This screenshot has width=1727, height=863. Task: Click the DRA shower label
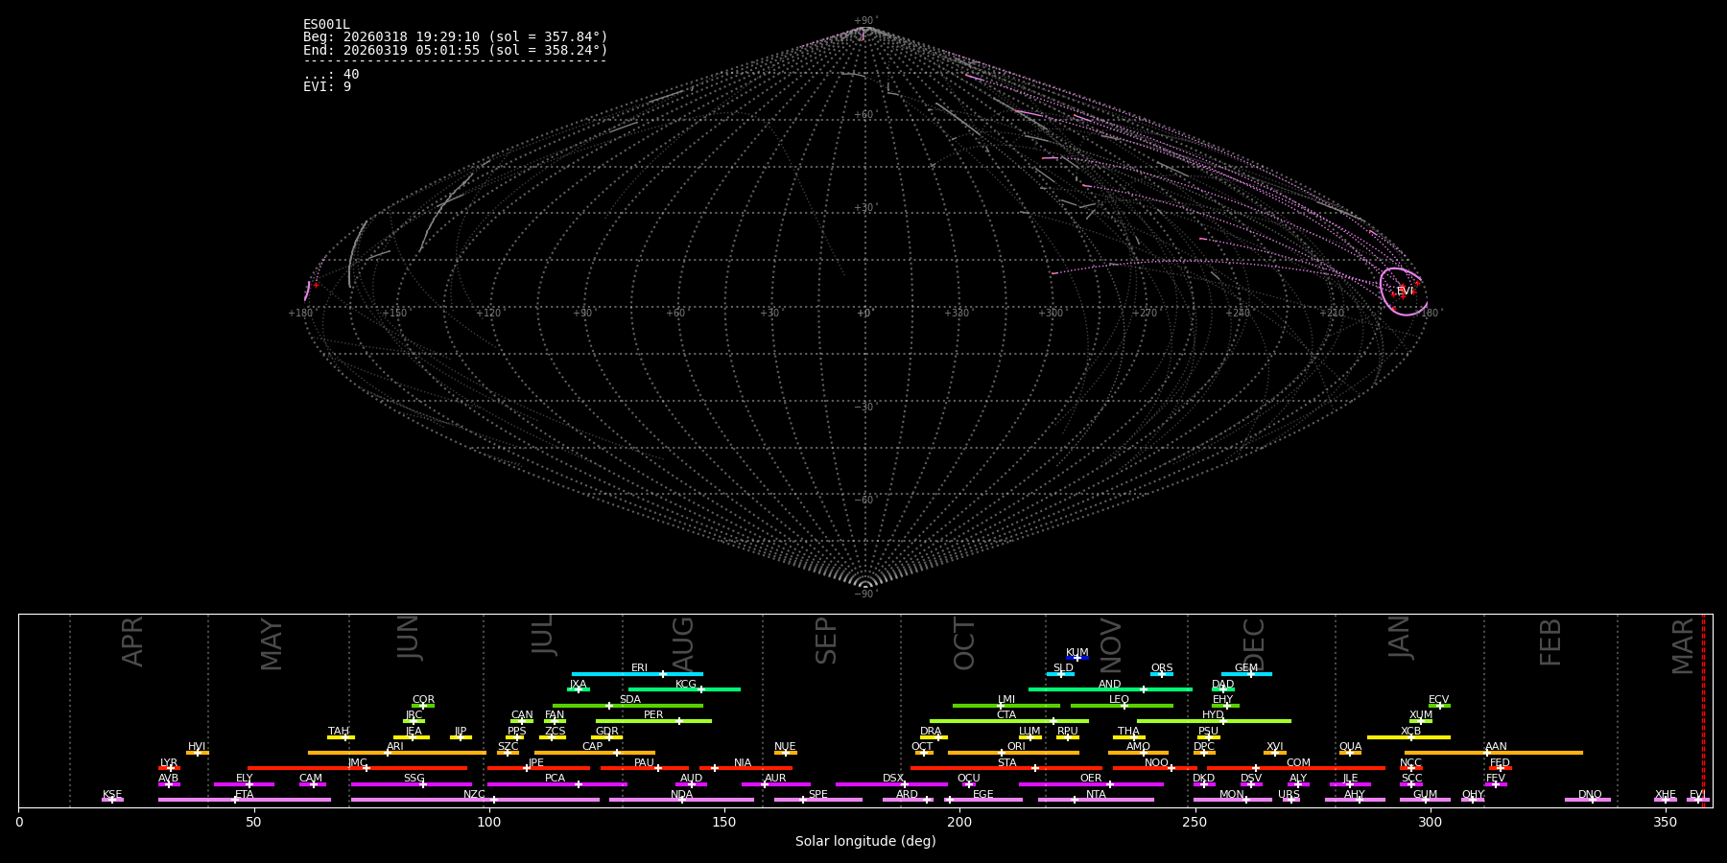coord(931,731)
